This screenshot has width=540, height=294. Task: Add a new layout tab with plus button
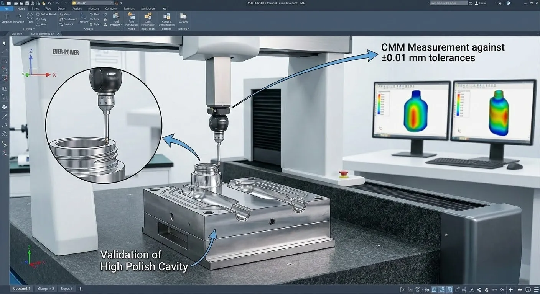tap(81, 289)
